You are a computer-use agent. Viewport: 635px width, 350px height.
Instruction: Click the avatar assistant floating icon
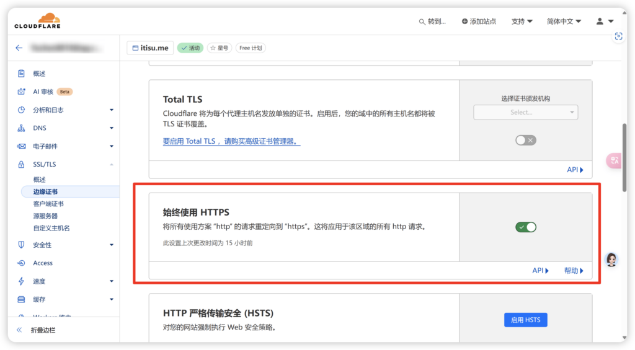pyautogui.click(x=611, y=260)
